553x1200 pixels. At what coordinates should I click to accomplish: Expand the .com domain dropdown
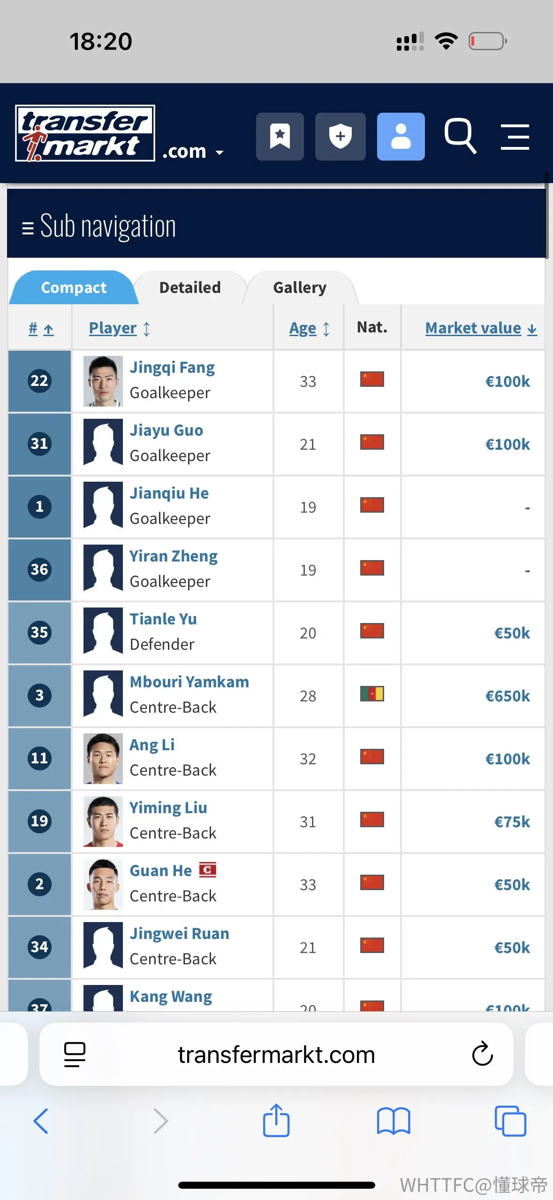point(193,152)
